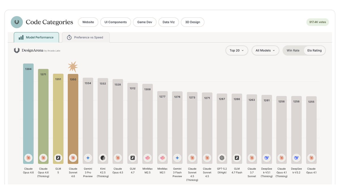This screenshot has height=191, width=340.
Task: Select the Gemini 3 Pro Preview sparkle icon
Action: (x=88, y=158)
